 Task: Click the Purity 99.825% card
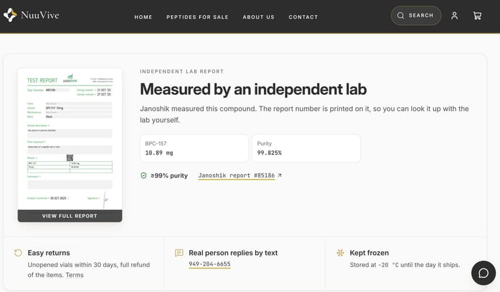306,148
